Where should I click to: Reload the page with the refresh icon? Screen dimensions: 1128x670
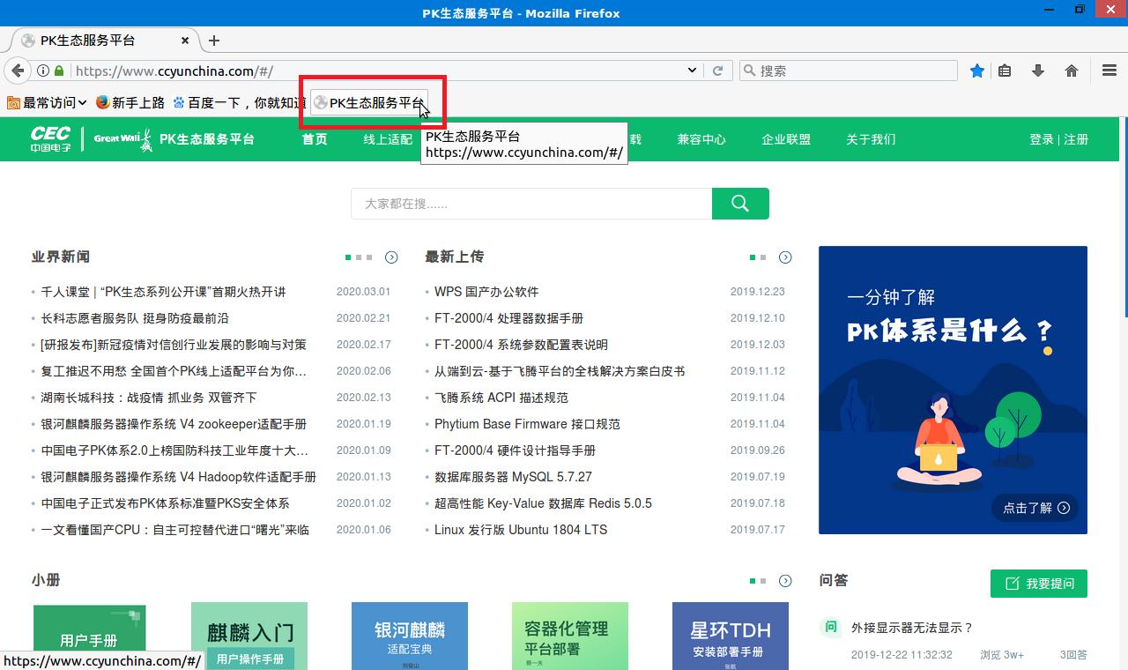tap(719, 70)
